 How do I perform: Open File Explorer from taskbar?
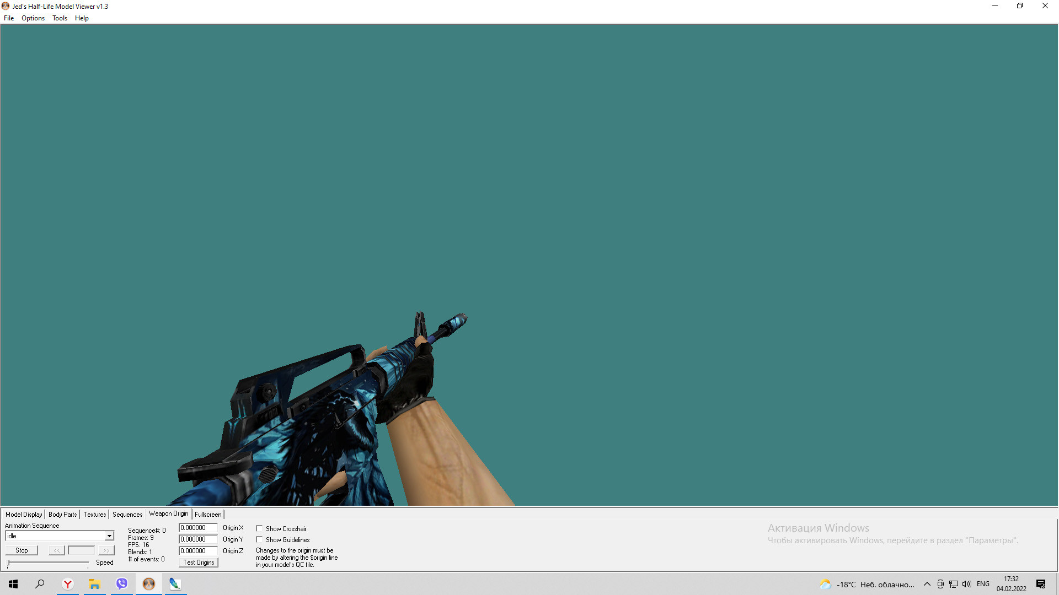coord(95,584)
